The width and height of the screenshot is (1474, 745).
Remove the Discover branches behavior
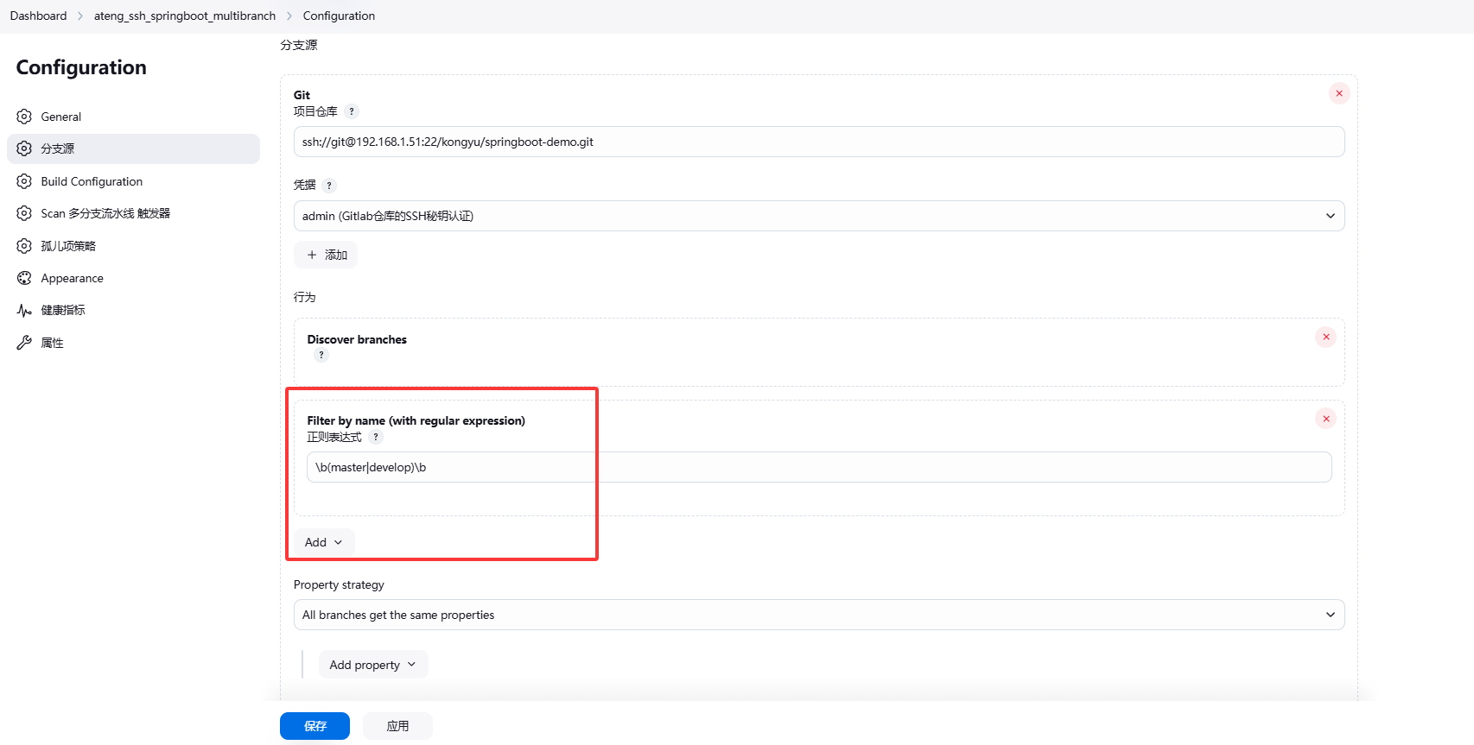(1325, 337)
